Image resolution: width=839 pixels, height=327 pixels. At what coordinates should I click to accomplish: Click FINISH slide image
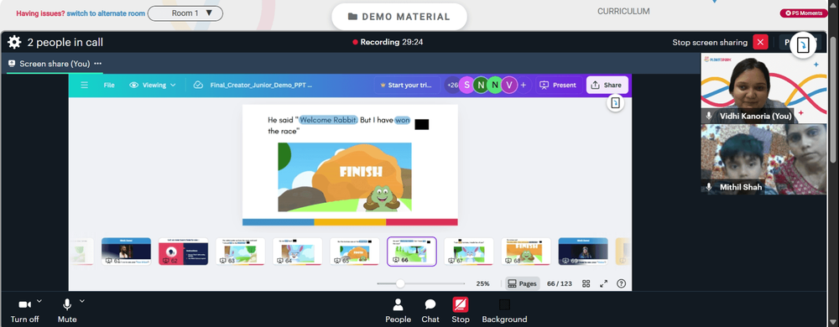point(345,177)
